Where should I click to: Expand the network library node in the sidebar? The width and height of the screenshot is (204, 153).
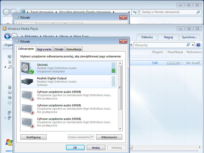click(x=5, y=118)
